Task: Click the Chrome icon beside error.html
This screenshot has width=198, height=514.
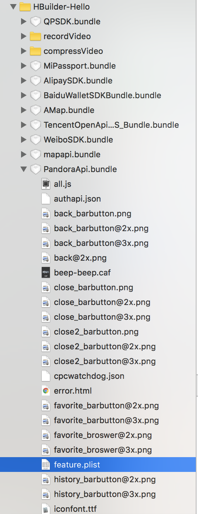Action: click(45, 391)
